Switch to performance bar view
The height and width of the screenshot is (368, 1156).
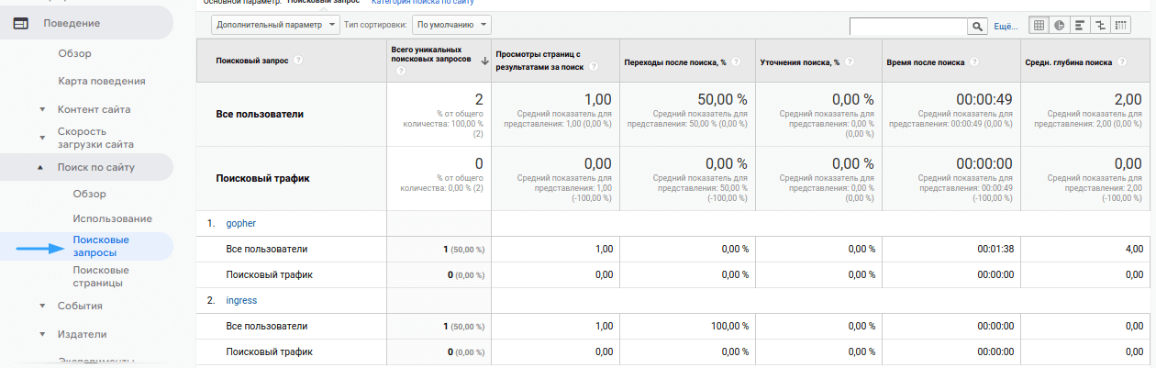pos(1079,26)
